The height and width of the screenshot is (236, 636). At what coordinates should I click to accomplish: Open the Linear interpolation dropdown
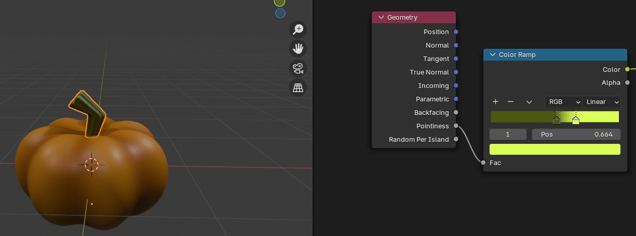[x=601, y=102]
